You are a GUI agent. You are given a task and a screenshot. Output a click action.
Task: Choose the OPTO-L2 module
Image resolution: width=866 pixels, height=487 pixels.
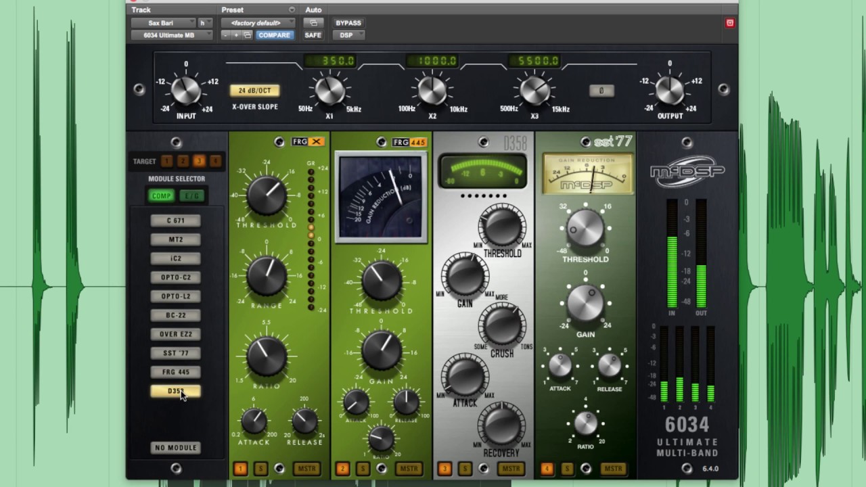(x=176, y=296)
